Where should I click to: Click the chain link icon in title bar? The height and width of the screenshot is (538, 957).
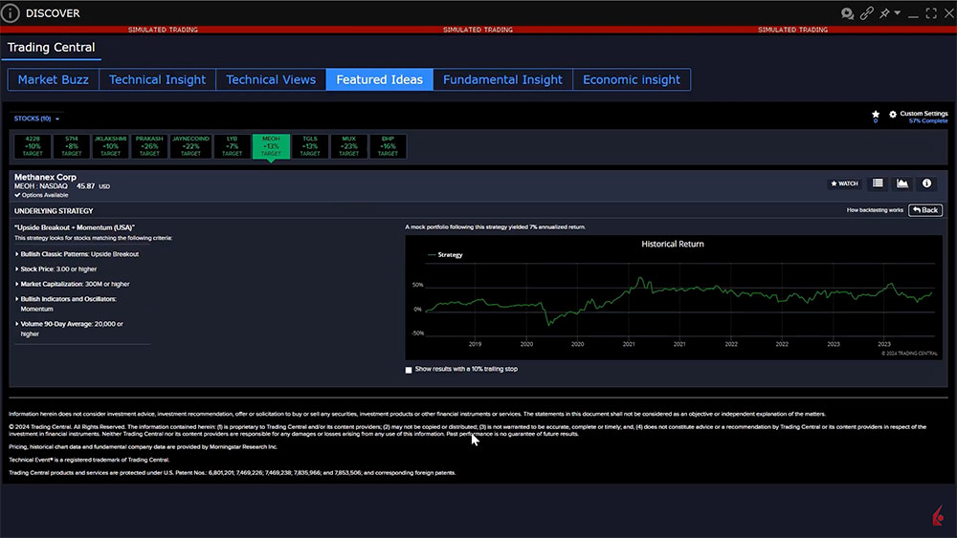pos(867,13)
